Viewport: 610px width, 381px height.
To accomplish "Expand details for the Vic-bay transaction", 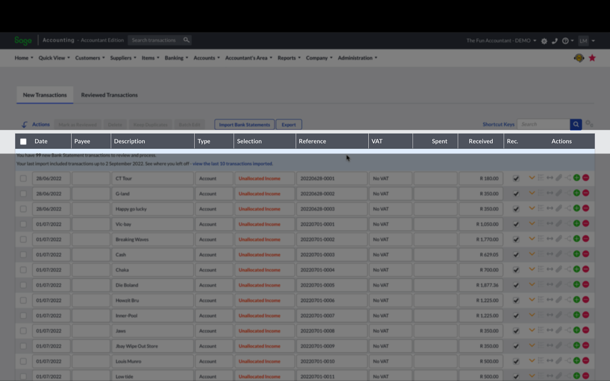I will click(x=532, y=223).
